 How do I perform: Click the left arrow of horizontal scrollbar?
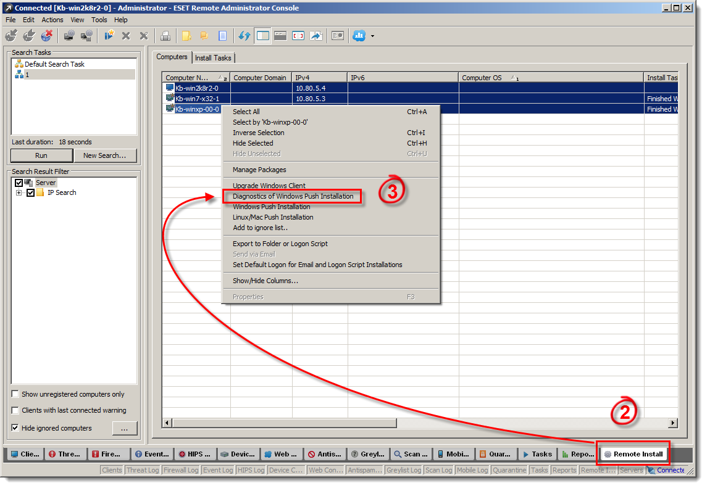(x=167, y=423)
